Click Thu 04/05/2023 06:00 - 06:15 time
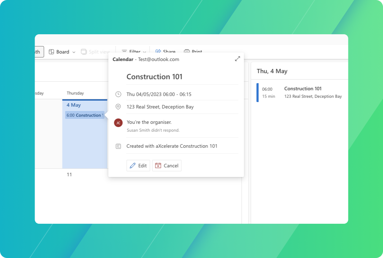Screen dimensions: 383x258 (x=159, y=94)
